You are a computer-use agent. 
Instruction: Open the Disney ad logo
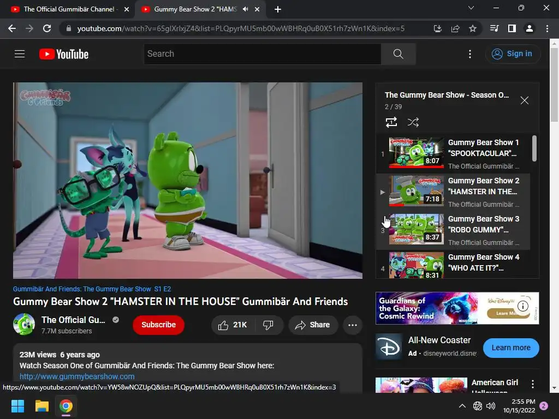(x=389, y=348)
